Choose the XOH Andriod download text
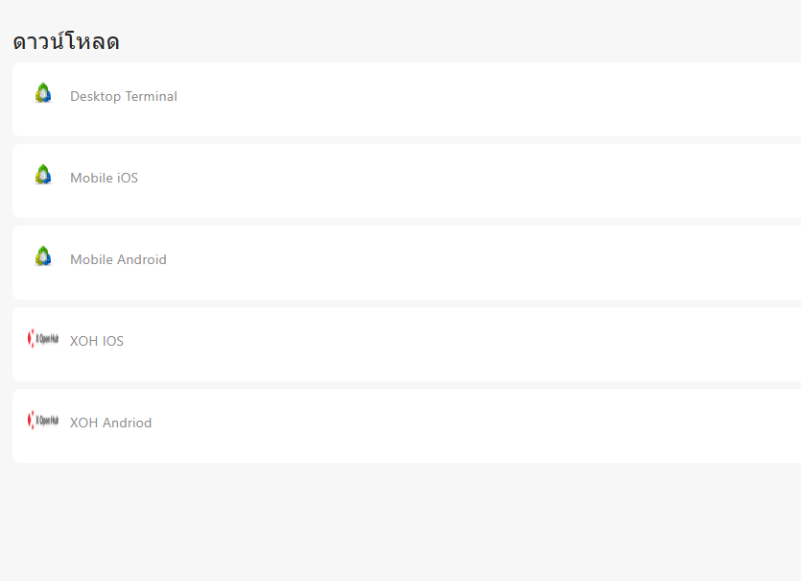 pos(111,423)
